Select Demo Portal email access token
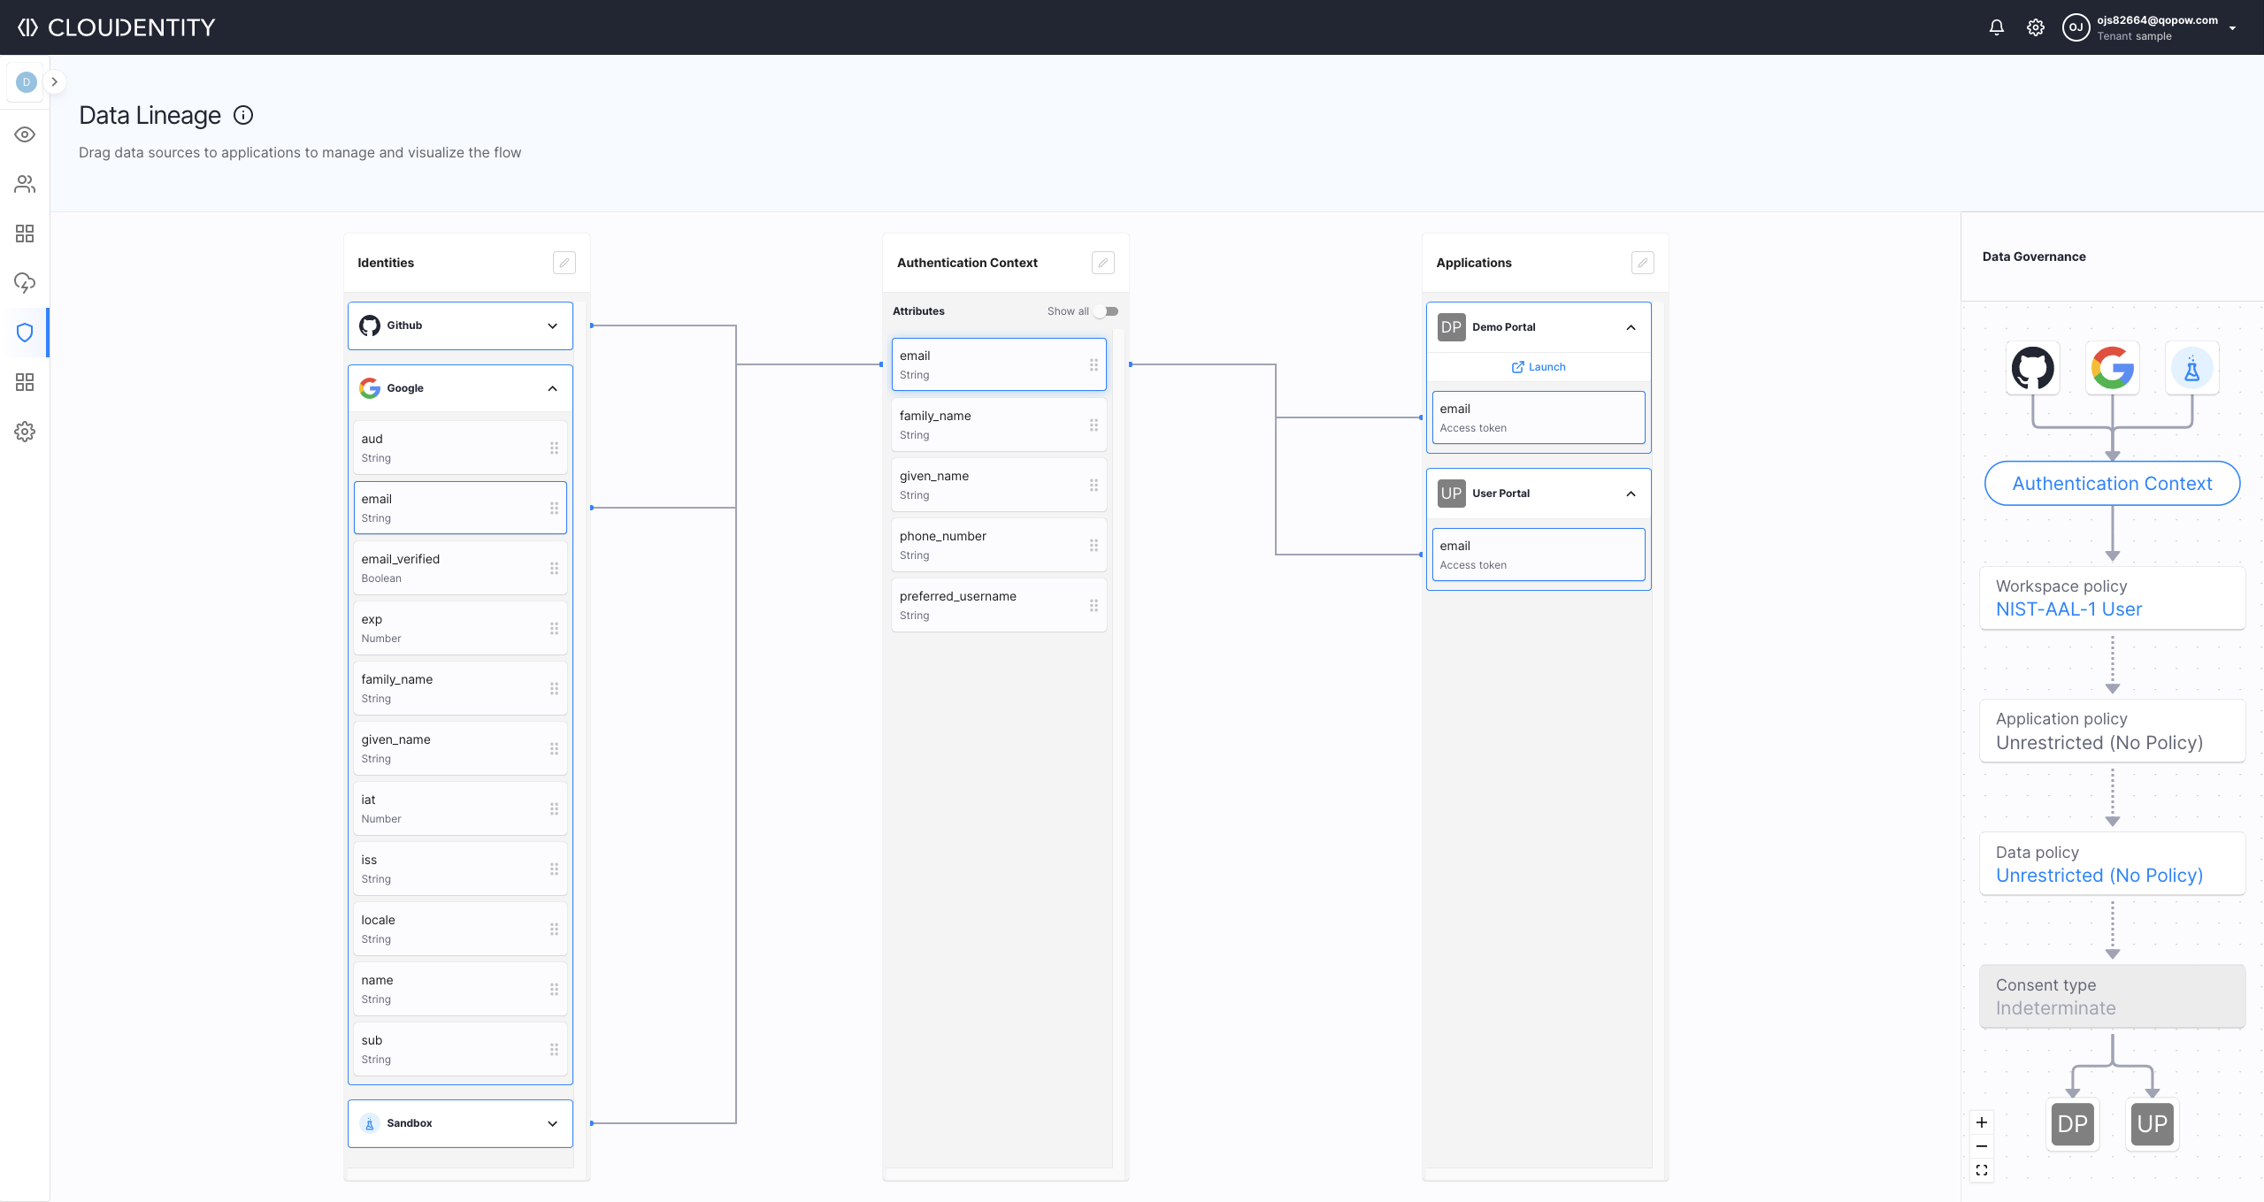The image size is (2264, 1202). point(1539,417)
